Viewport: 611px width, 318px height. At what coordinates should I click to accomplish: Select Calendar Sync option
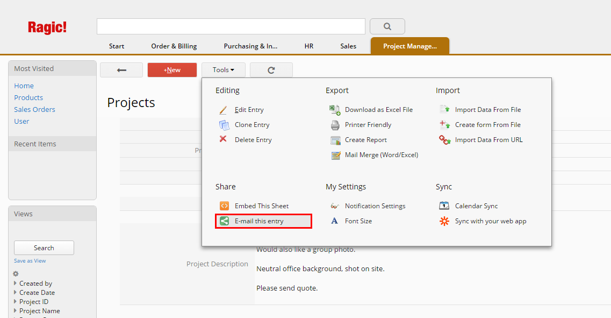476,206
